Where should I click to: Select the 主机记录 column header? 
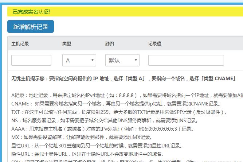click(20, 44)
